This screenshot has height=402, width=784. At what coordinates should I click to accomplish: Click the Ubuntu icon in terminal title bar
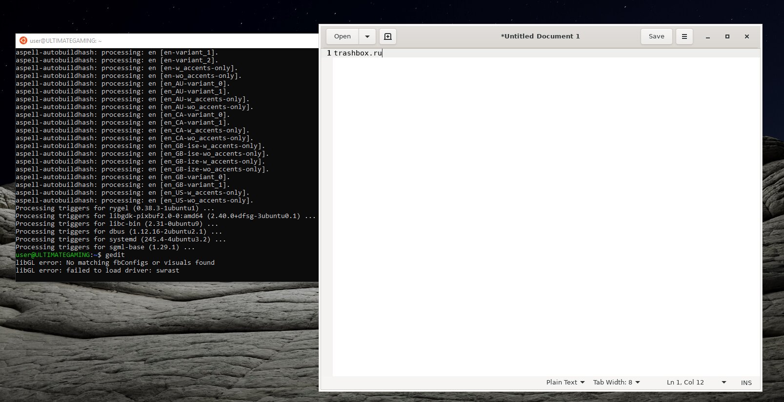(x=23, y=40)
